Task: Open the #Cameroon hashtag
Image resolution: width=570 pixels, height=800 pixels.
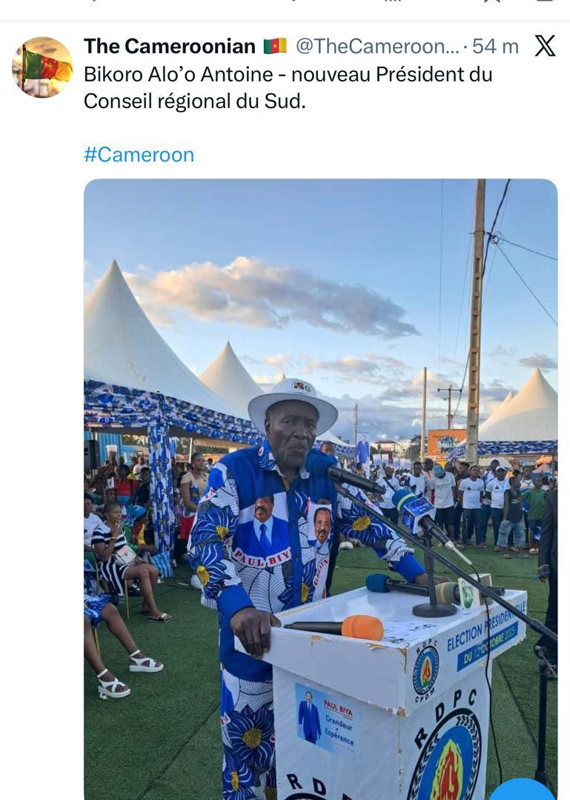Action: [139, 155]
